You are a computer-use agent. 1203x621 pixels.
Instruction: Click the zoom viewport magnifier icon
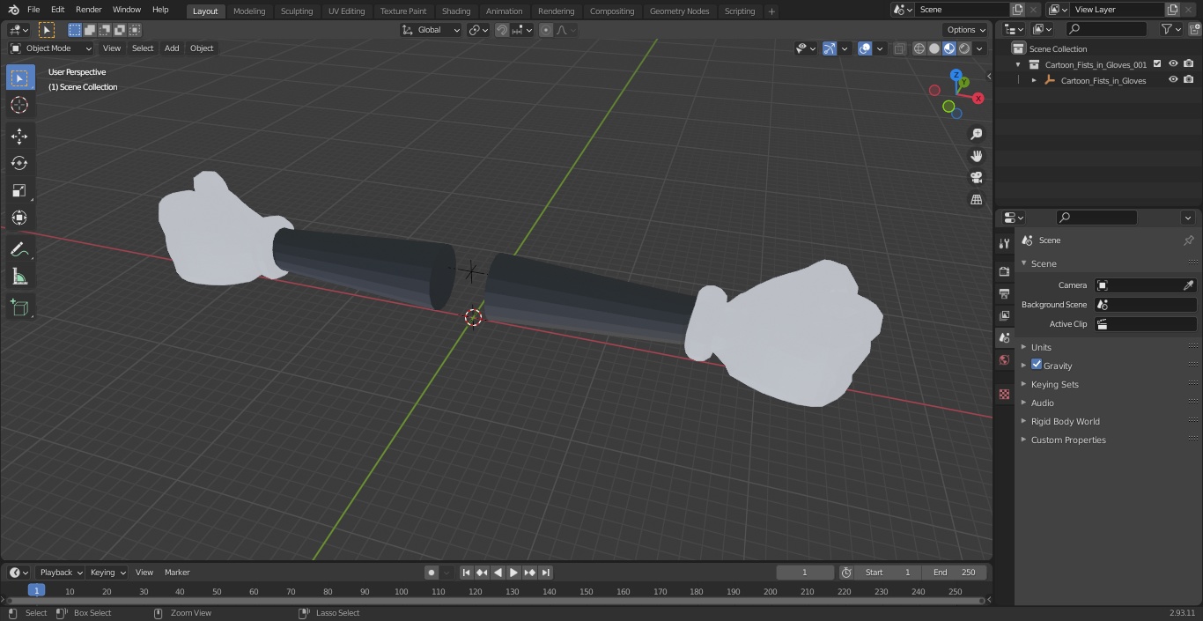point(976,134)
